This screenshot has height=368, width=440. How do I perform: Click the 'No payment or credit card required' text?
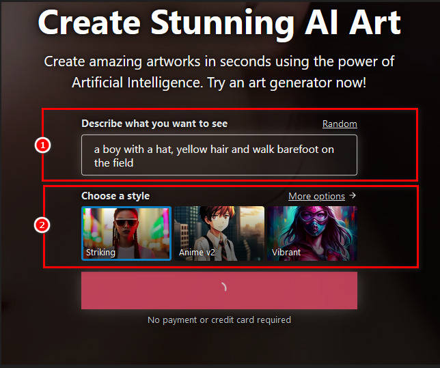coord(219,320)
